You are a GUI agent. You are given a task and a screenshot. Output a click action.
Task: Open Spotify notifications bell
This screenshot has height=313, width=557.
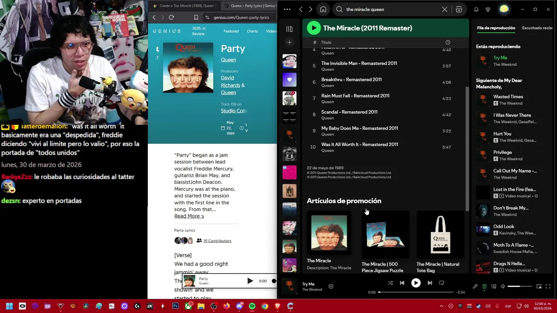[476, 9]
